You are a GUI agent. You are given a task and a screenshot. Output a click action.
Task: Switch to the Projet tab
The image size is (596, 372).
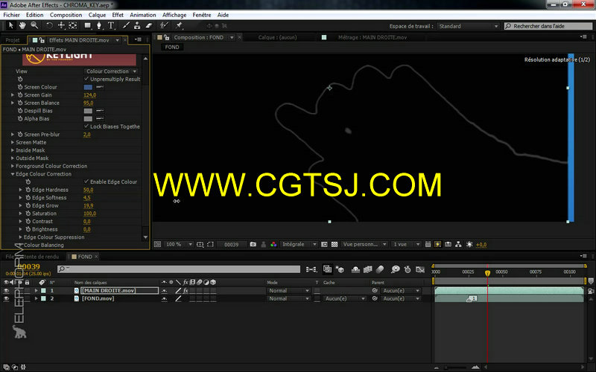coord(13,40)
